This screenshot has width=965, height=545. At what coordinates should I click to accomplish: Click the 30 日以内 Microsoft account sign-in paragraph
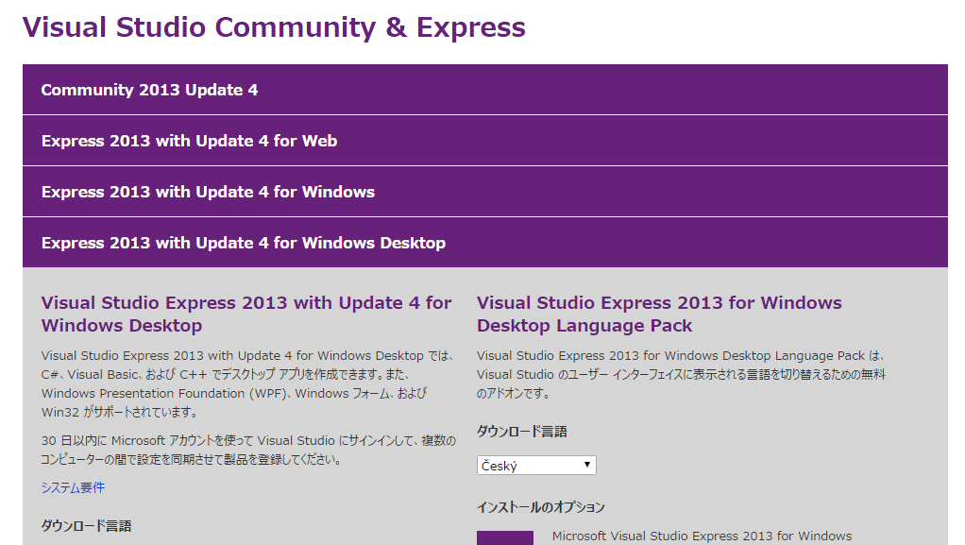click(x=248, y=450)
